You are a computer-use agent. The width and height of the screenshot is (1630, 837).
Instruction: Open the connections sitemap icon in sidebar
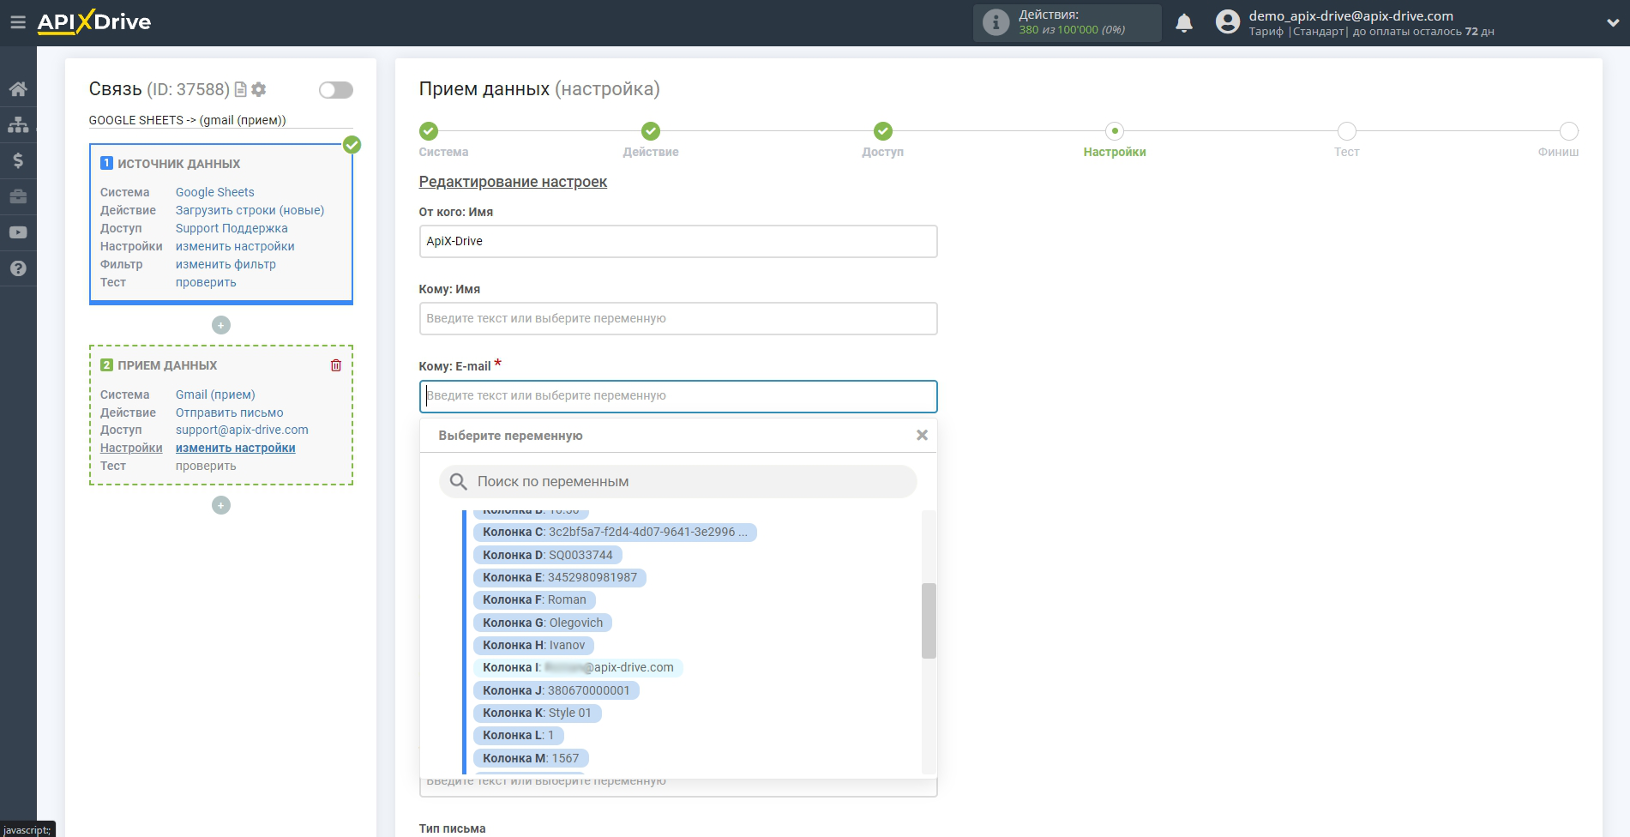pyautogui.click(x=18, y=125)
